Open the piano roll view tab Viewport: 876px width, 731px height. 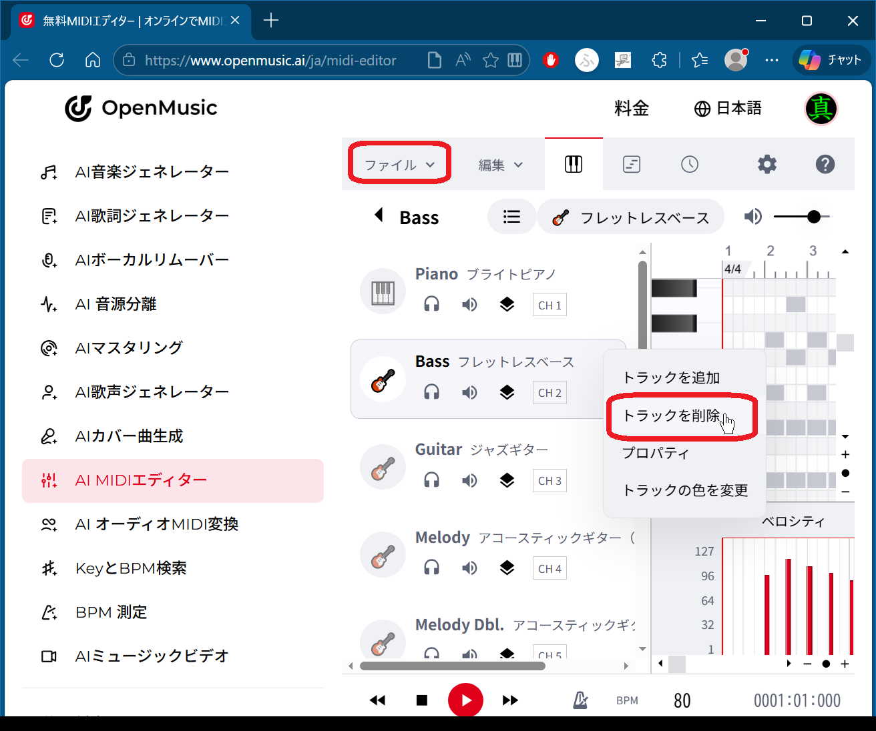pyautogui.click(x=574, y=164)
